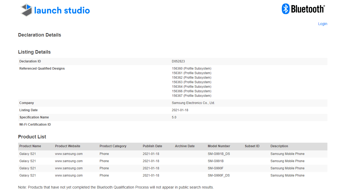Click the Bluetooth logo
The width and height of the screenshot is (341, 192).
303,9
